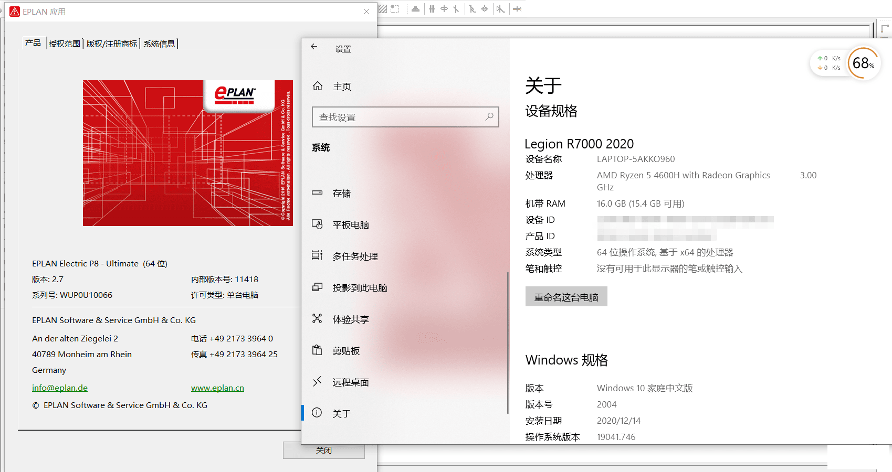The height and width of the screenshot is (472, 892).
Task: Select the device name LAPTOP-5AKKO960 text
Action: click(x=636, y=159)
